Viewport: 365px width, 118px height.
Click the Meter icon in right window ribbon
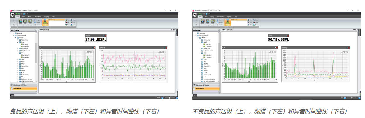click(x=203, y=22)
